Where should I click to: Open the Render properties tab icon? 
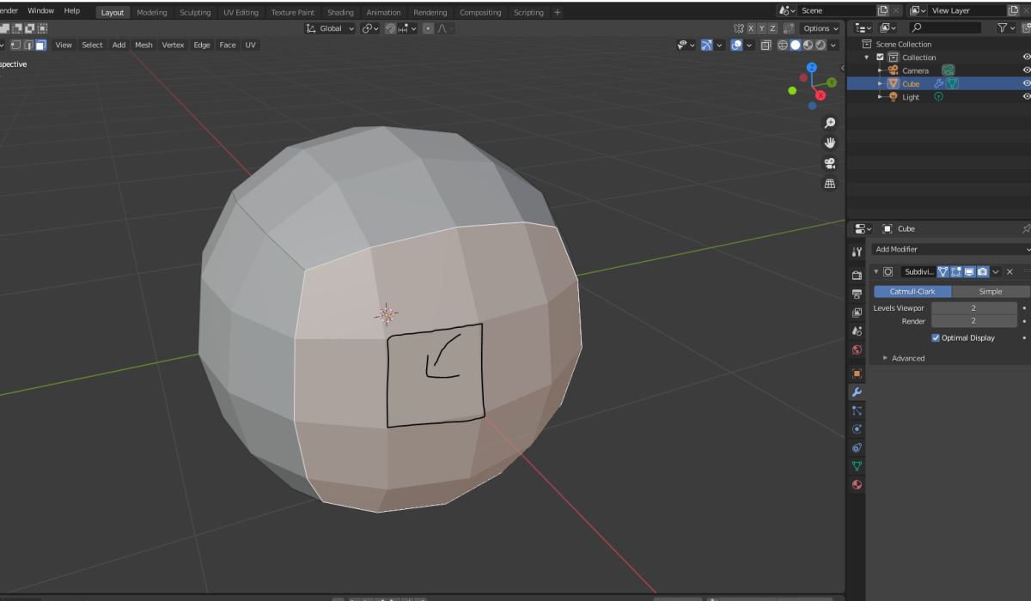pos(857,276)
